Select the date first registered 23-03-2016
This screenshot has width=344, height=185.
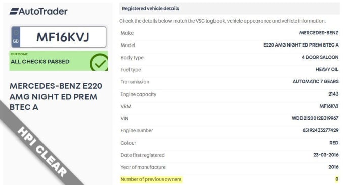point(326,155)
